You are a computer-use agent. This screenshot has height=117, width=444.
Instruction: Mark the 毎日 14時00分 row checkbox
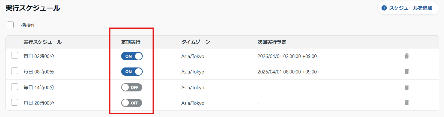coord(14,87)
